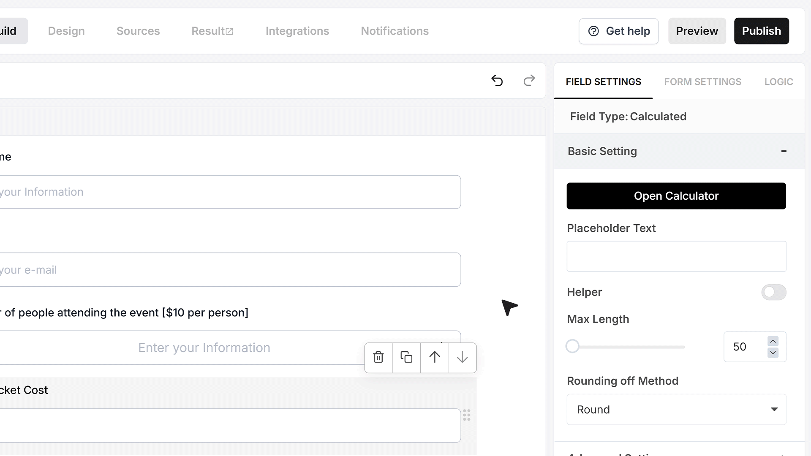
Task: Click the Open Calculator button
Action: (x=676, y=196)
